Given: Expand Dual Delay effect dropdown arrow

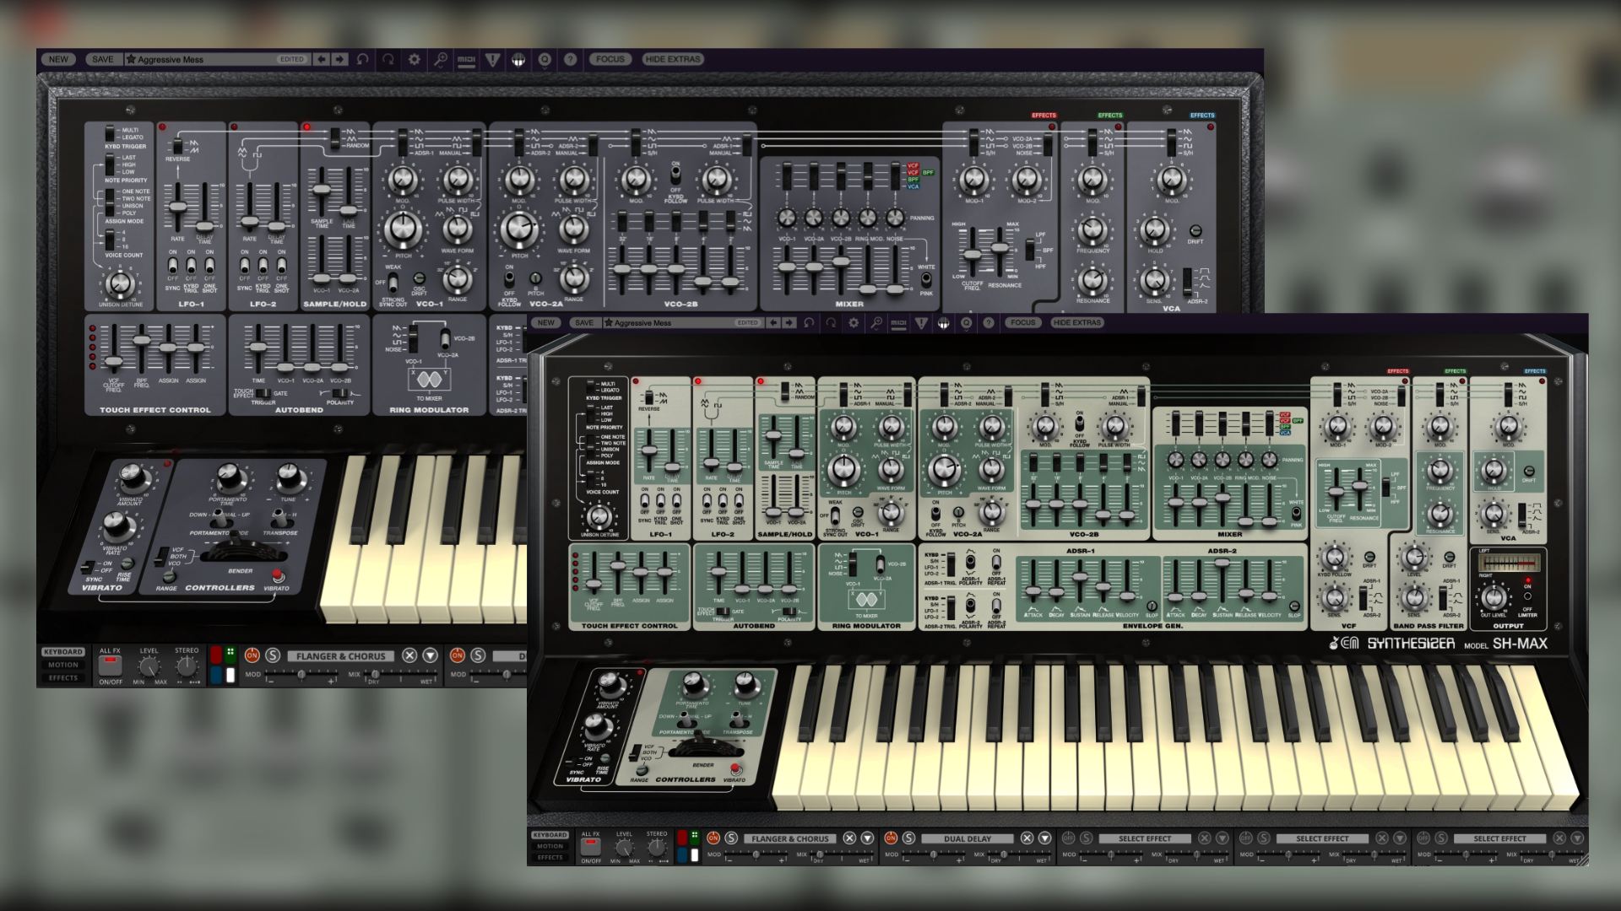Looking at the screenshot, I should pos(1044,838).
